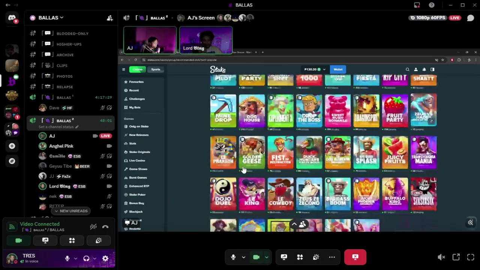Click the Wallet button on the Stake stream

point(338,69)
